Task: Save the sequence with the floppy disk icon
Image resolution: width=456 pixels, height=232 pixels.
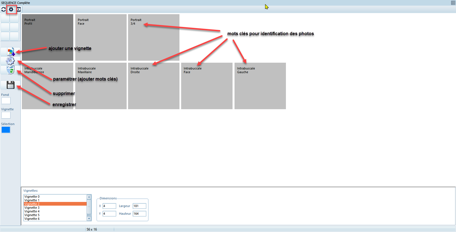Action: (11, 85)
